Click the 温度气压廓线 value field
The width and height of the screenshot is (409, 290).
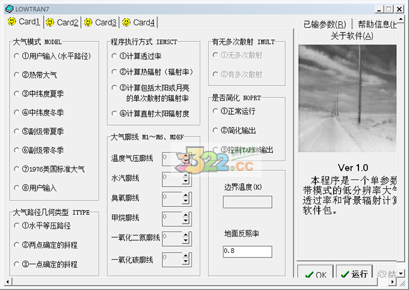(x=172, y=159)
